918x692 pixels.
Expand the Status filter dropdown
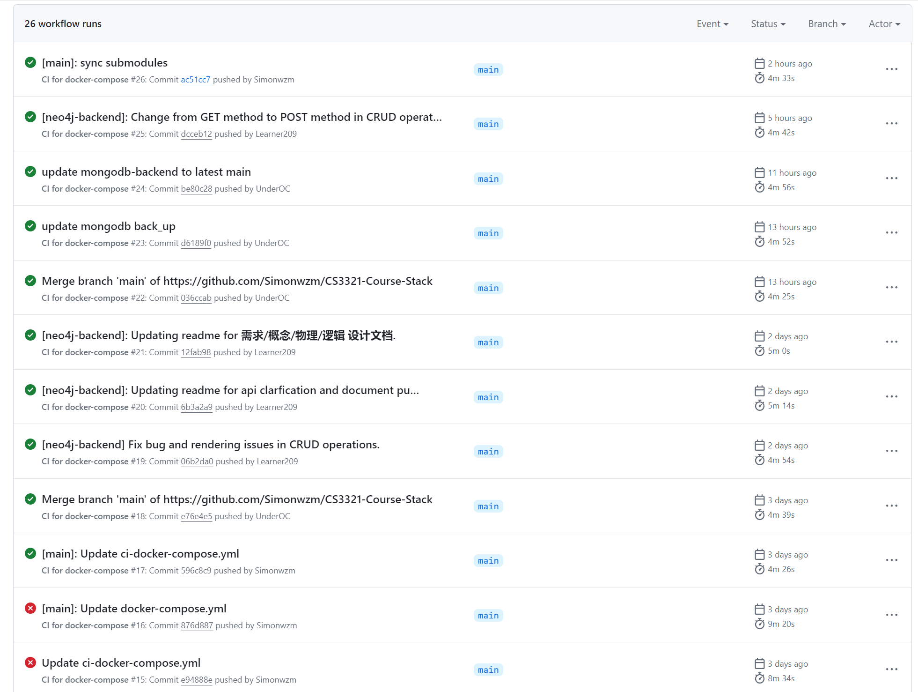coord(768,24)
